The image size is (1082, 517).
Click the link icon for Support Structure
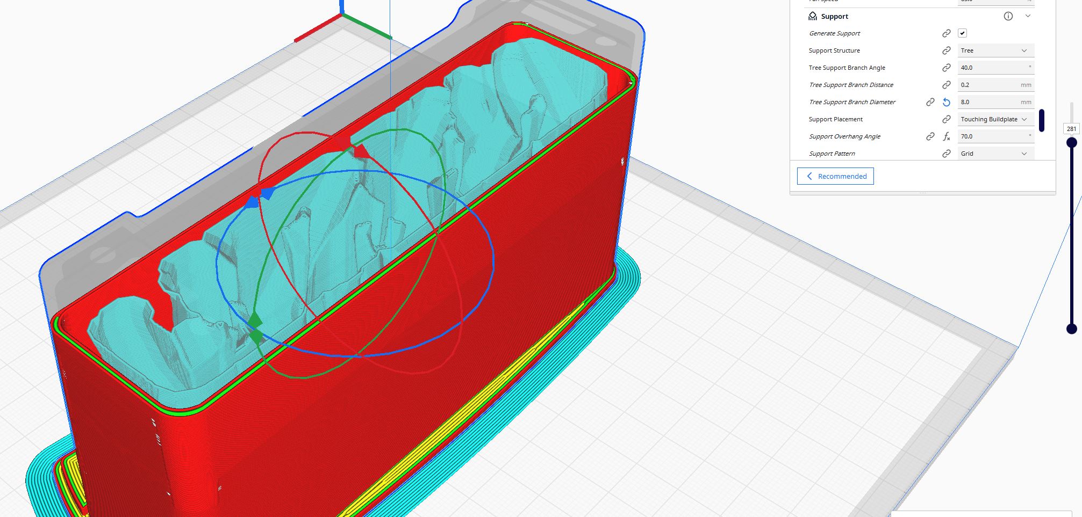click(947, 50)
